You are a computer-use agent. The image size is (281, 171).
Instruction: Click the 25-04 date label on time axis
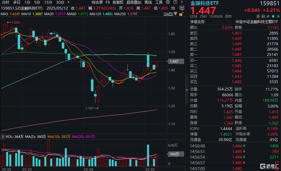coord(88,169)
